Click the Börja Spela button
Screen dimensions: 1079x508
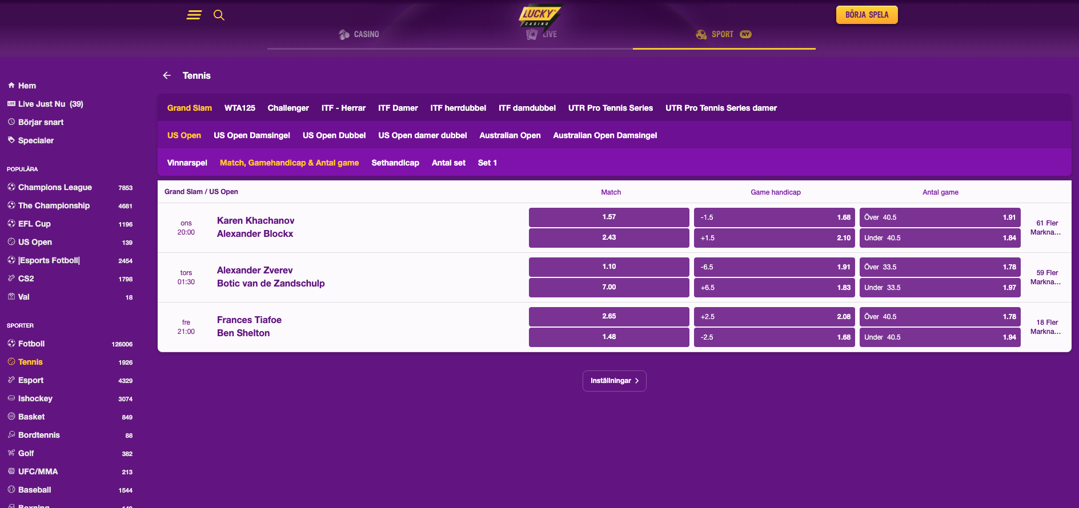pos(867,15)
